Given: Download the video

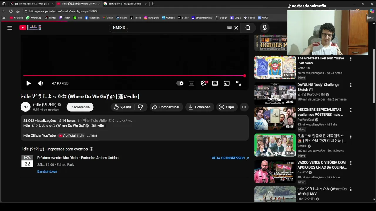Looking at the screenshot, I should coord(199,107).
